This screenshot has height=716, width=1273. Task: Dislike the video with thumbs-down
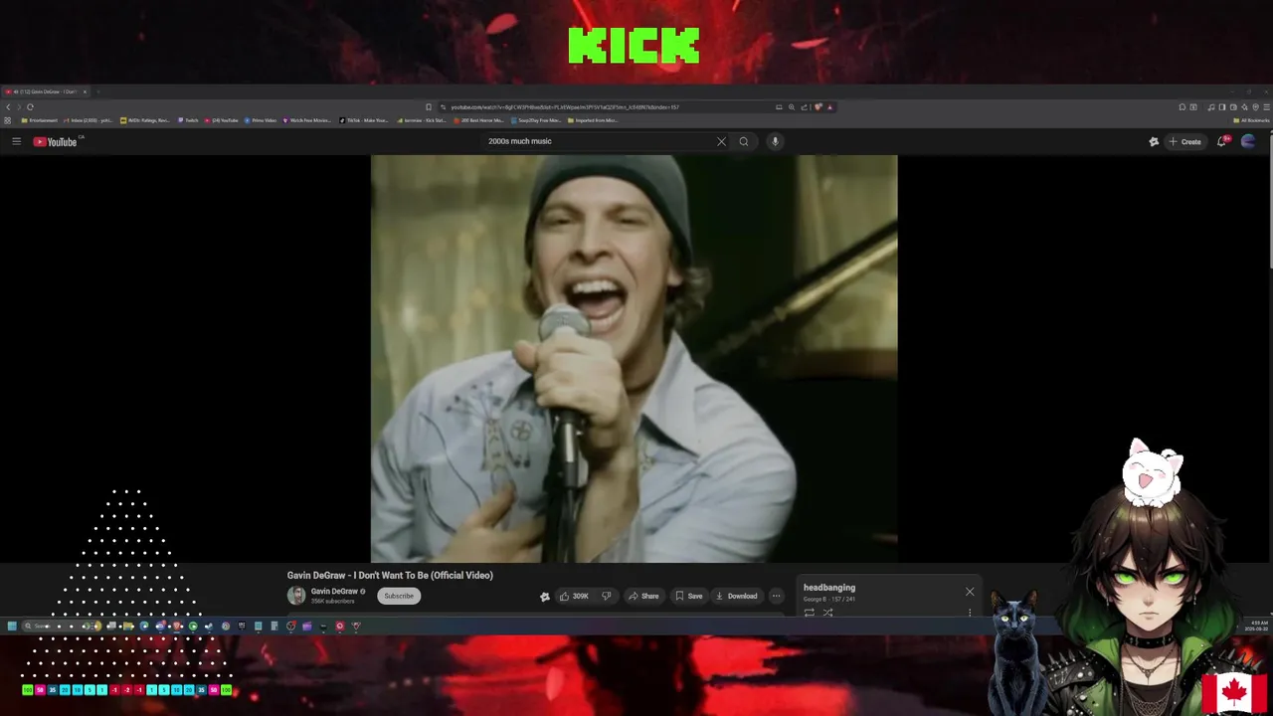pyautogui.click(x=606, y=596)
